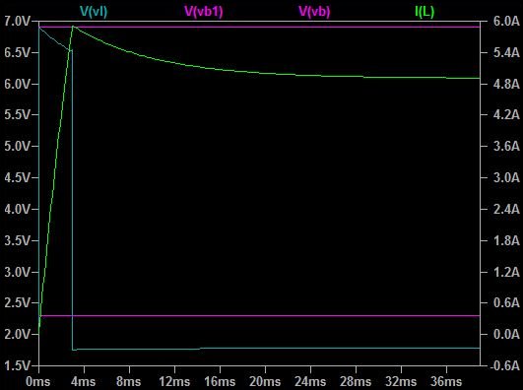Click the 5.0V left axis label
The image size is (523, 390).
coord(17,146)
